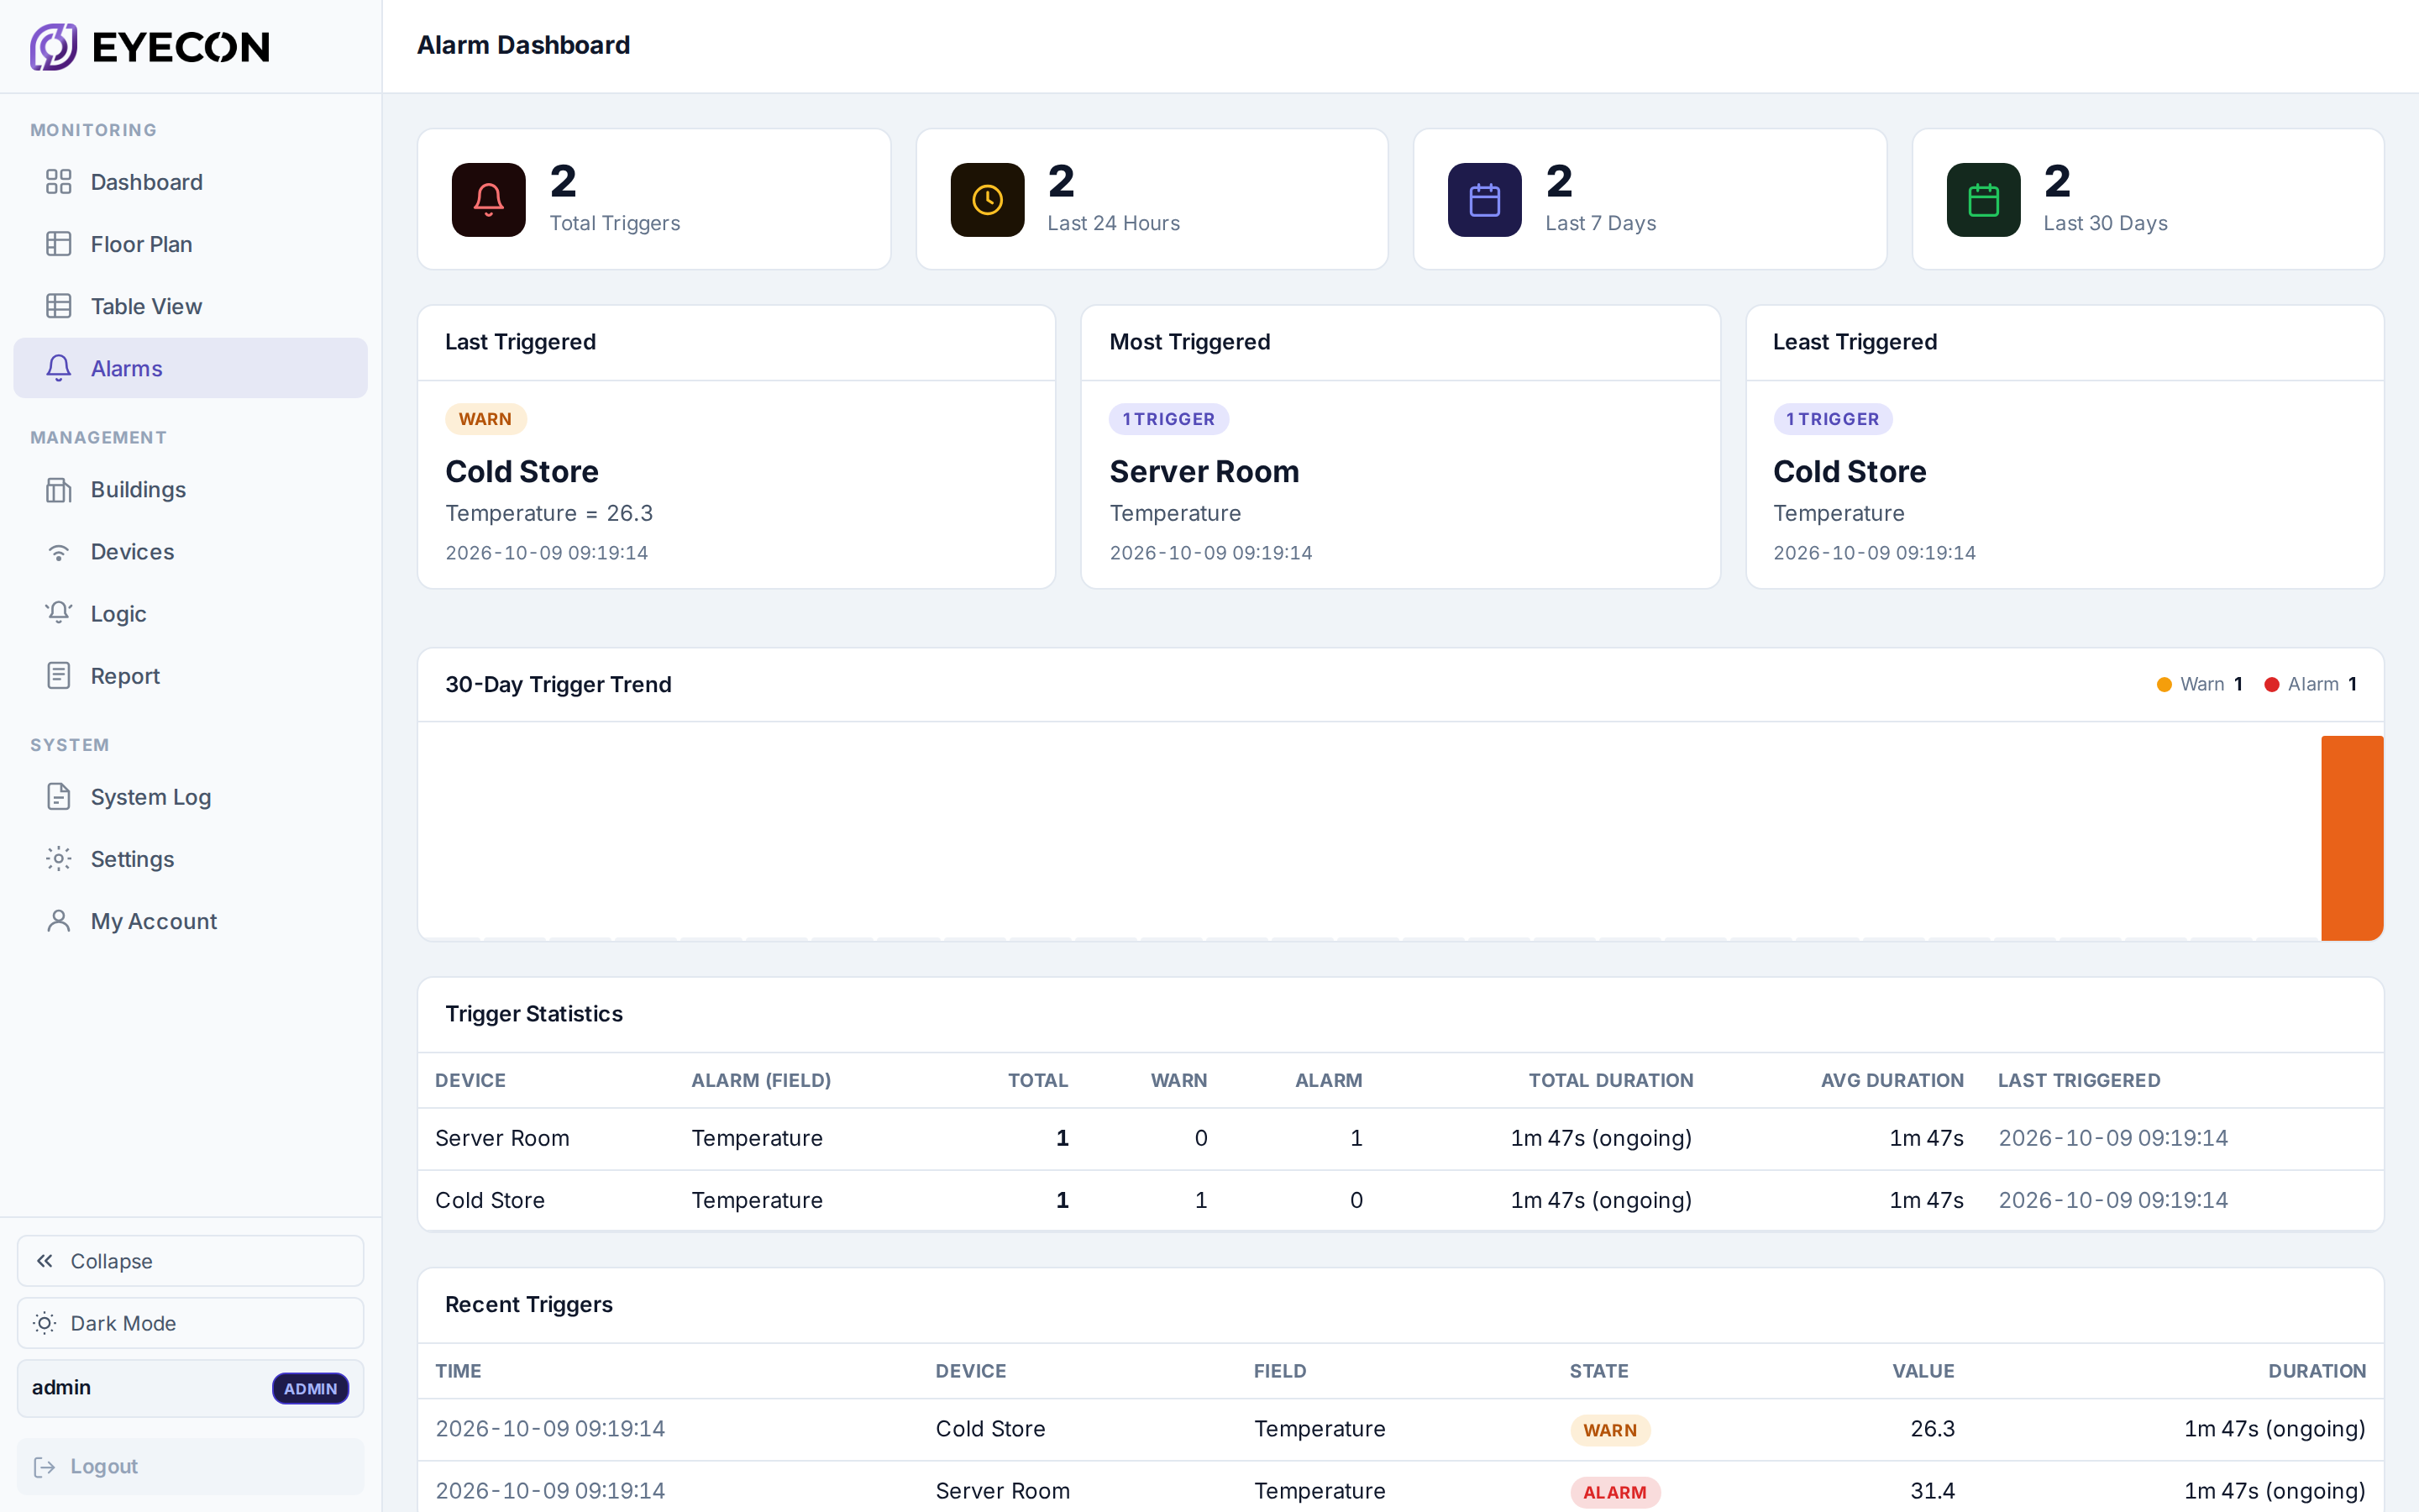Click Cold Store row in Trigger Statistics
The image size is (2419, 1512).
[1400, 1200]
